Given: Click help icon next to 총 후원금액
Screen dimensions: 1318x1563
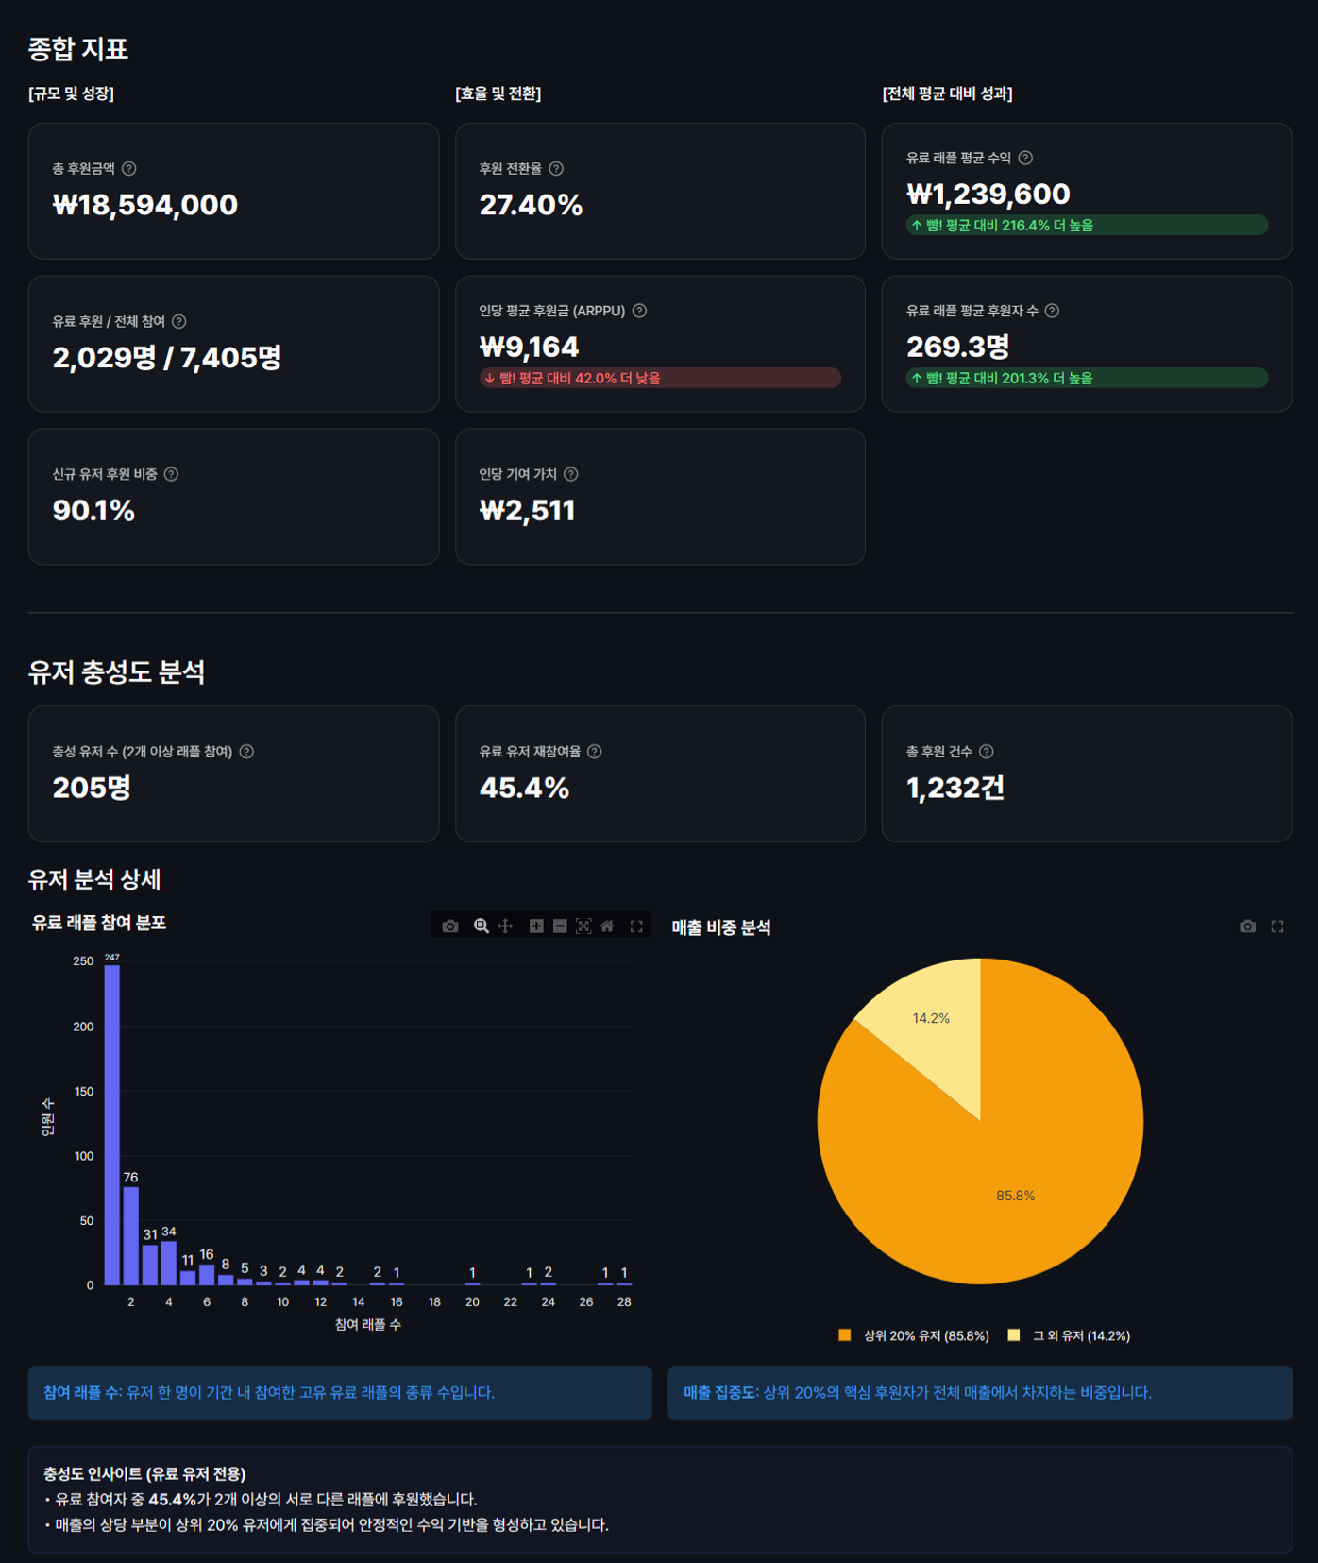Looking at the screenshot, I should [x=129, y=168].
